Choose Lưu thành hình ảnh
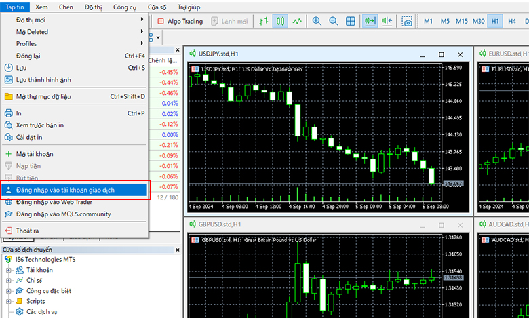This screenshot has width=529, height=318. pyautogui.click(x=75, y=80)
